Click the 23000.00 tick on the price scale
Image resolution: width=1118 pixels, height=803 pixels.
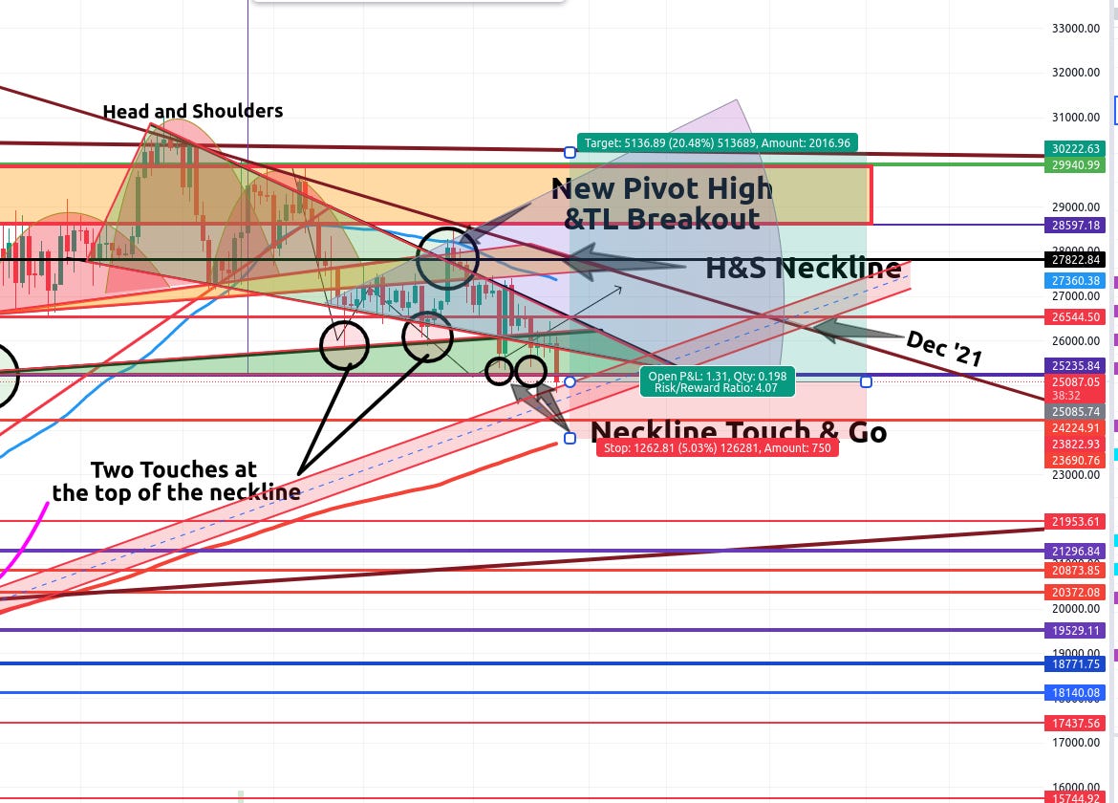pyautogui.click(x=1076, y=474)
